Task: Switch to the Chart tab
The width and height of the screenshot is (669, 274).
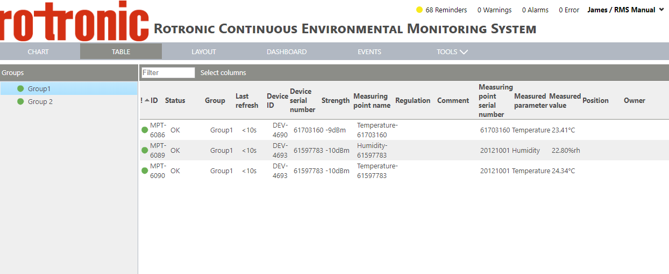Action: coord(38,52)
